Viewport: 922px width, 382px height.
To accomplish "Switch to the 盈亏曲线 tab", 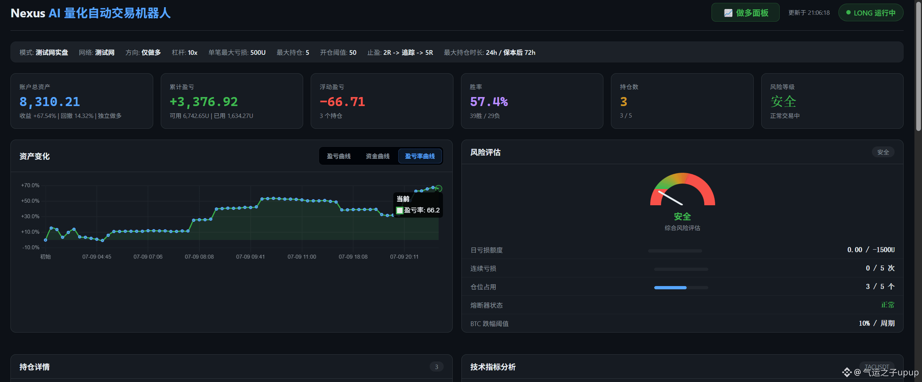I will coord(339,156).
